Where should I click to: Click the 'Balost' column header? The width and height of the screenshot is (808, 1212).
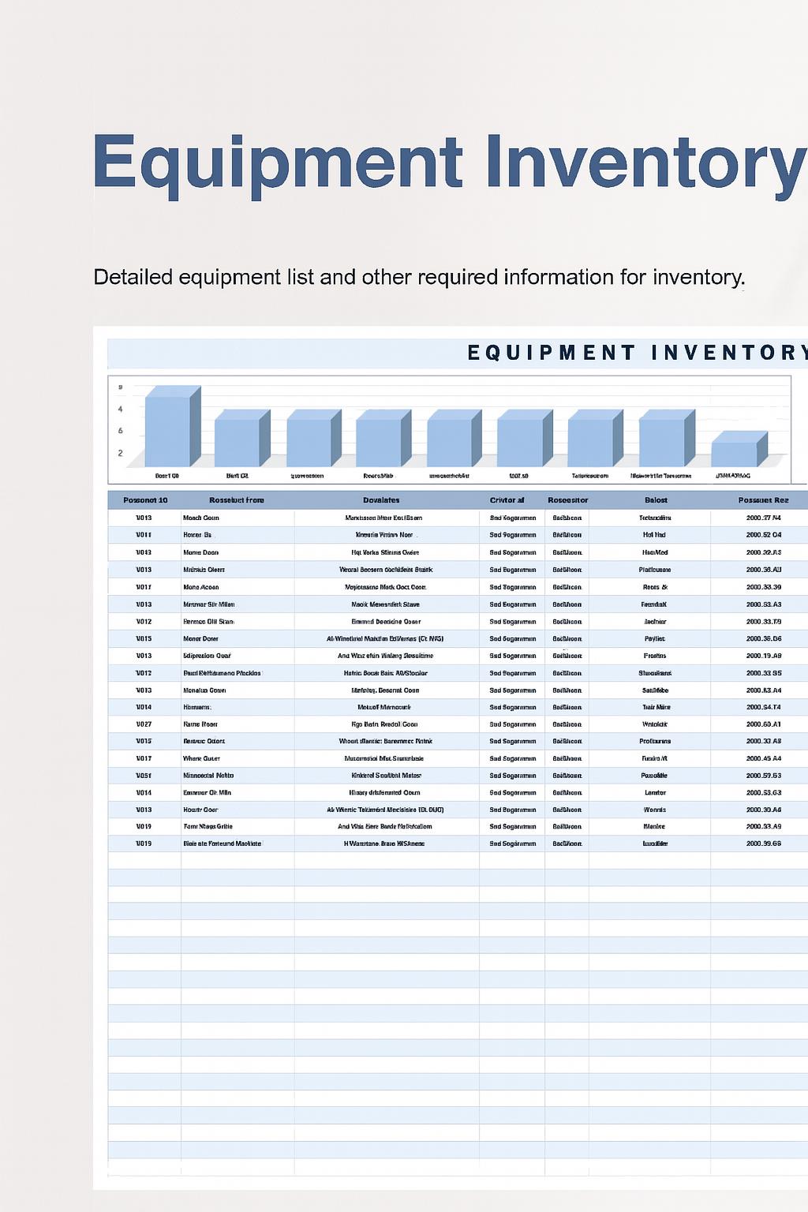click(656, 500)
